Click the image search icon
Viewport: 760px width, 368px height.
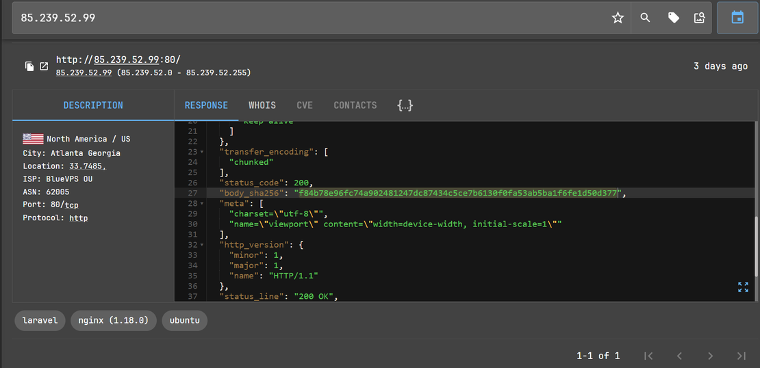tap(699, 18)
